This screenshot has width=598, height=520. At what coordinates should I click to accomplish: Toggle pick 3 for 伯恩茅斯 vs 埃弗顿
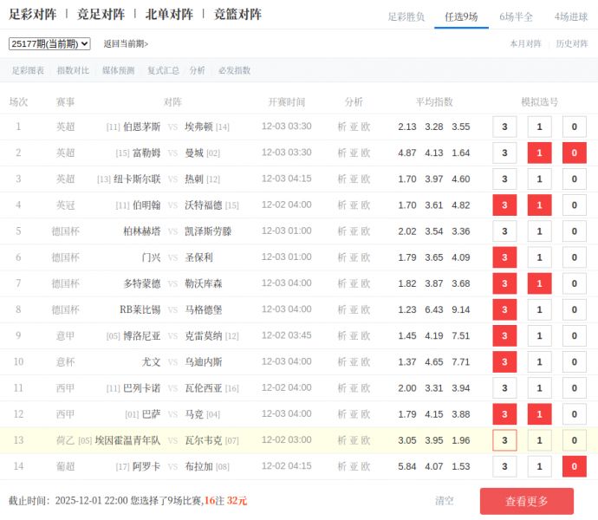(504, 127)
